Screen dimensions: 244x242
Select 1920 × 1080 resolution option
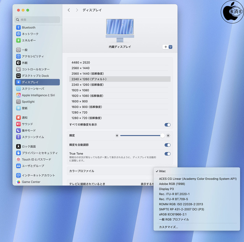point(81,90)
